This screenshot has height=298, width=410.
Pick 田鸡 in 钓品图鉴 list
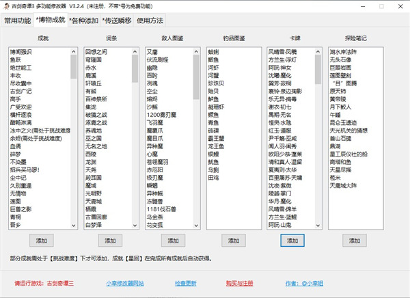click(213, 178)
